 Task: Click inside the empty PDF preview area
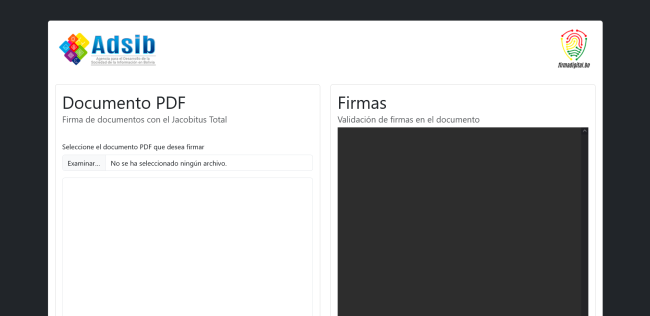(187, 245)
